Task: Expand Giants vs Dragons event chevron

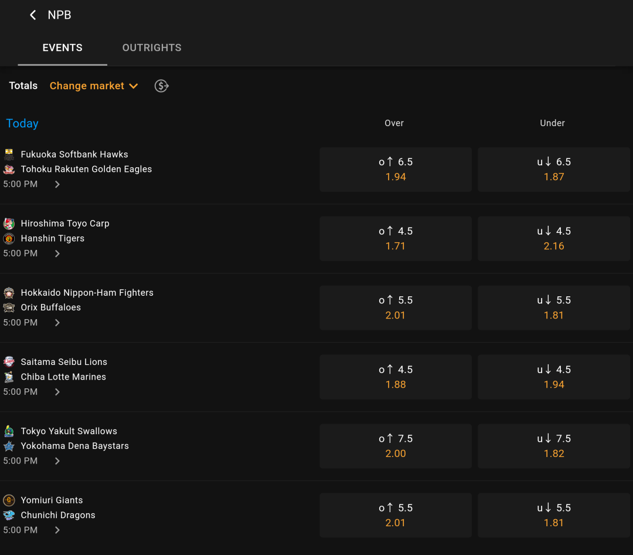Action: click(x=57, y=530)
